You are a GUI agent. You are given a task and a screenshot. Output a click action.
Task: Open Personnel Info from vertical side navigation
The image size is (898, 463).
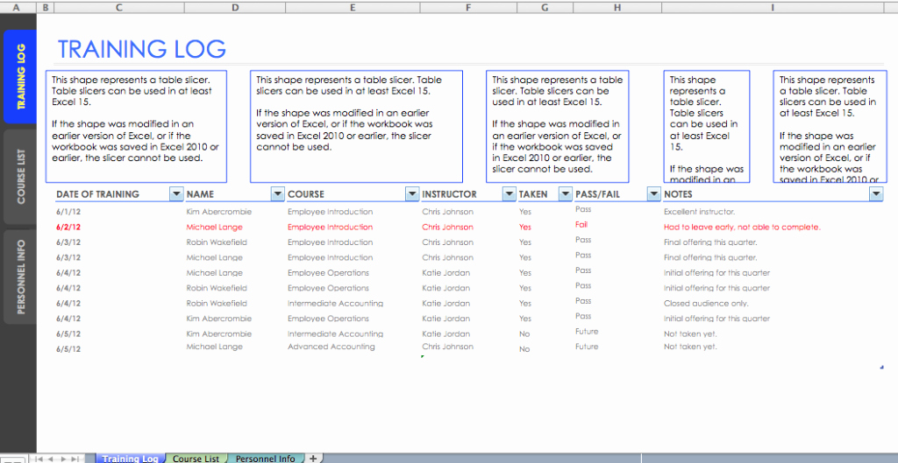21,277
